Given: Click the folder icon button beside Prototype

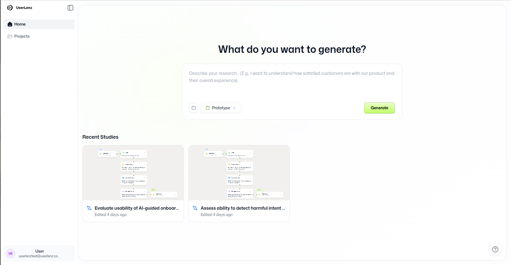Looking at the screenshot, I should pos(194,108).
